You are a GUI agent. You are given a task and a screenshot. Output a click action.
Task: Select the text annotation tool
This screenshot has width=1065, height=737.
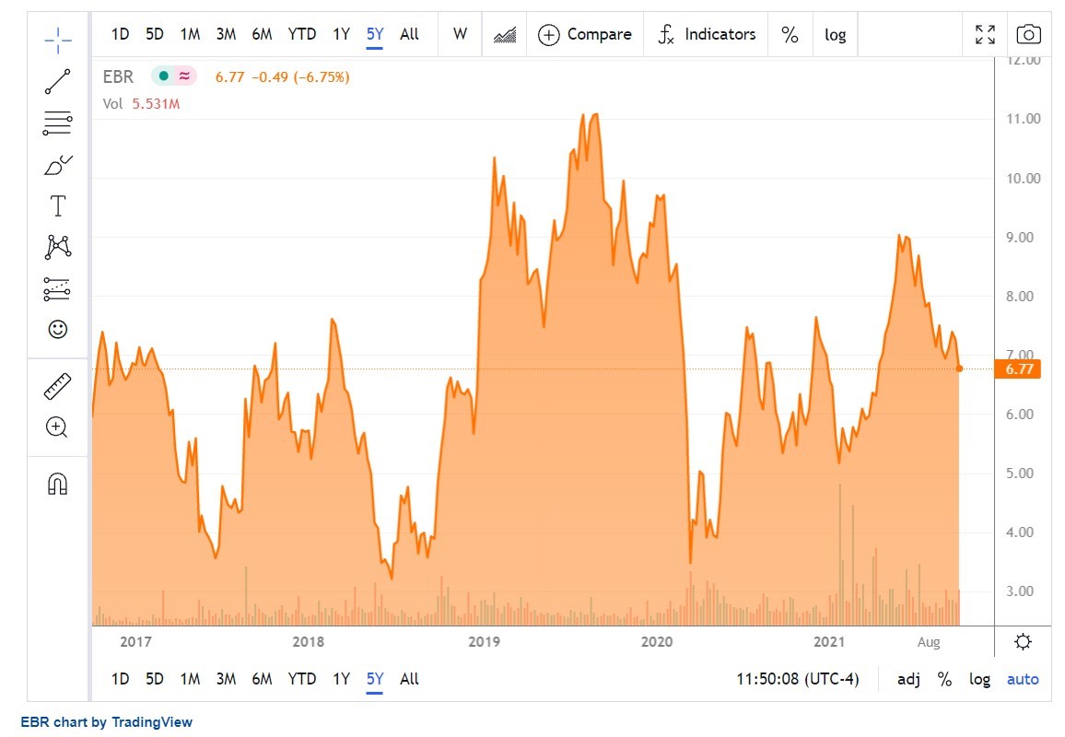(x=58, y=205)
